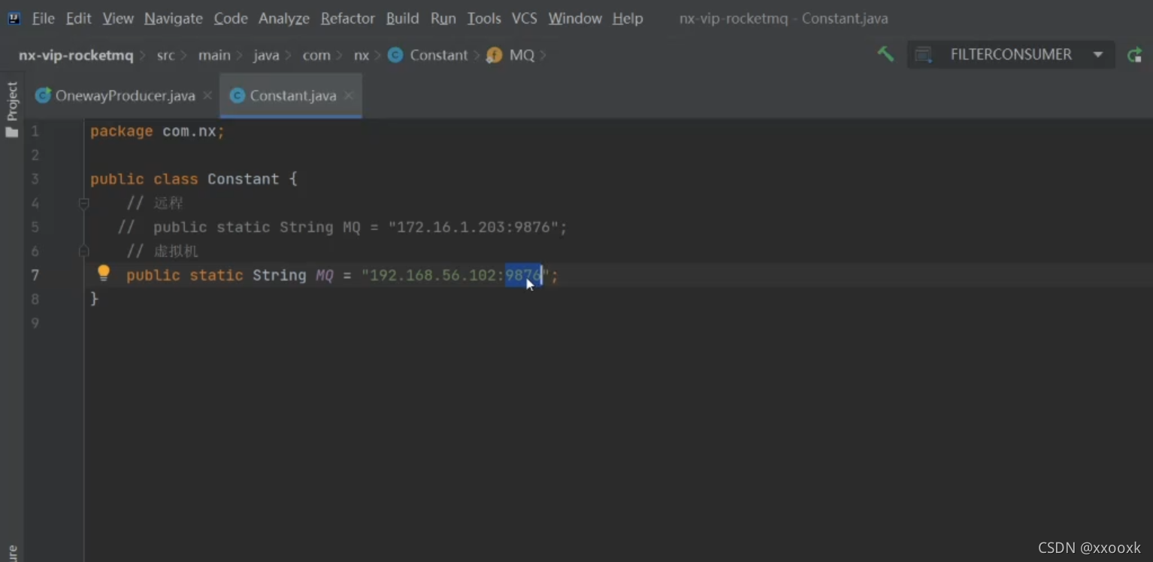
Task: Click the MQ field breadcrumb
Action: (x=522, y=55)
